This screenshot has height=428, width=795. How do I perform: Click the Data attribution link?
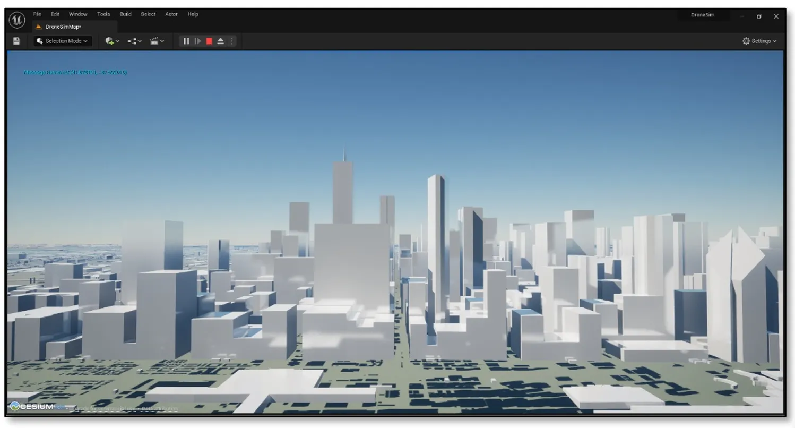[159, 408]
